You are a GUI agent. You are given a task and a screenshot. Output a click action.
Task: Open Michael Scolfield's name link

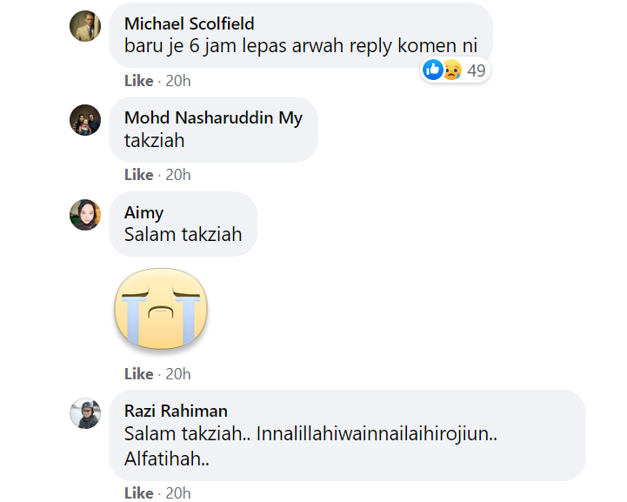point(189,23)
